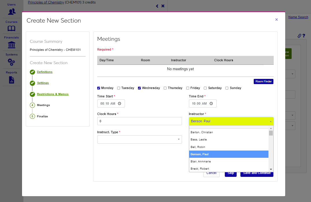Screen dimensions: 311x202
Task: Go to Restrictions & Memos step
Action: click(x=53, y=94)
